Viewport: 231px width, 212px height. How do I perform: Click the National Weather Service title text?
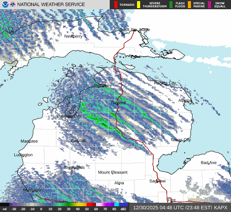point(50,5)
